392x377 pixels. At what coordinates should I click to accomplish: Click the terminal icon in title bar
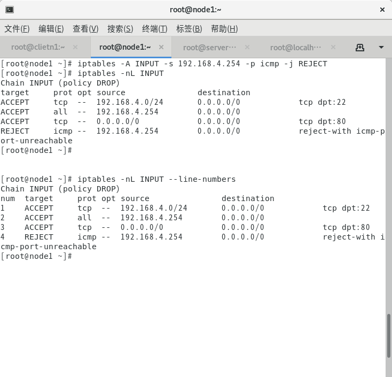(10, 10)
